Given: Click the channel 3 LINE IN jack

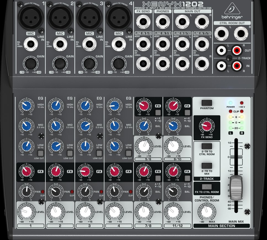Looking at the screenshot, I should (89, 44).
